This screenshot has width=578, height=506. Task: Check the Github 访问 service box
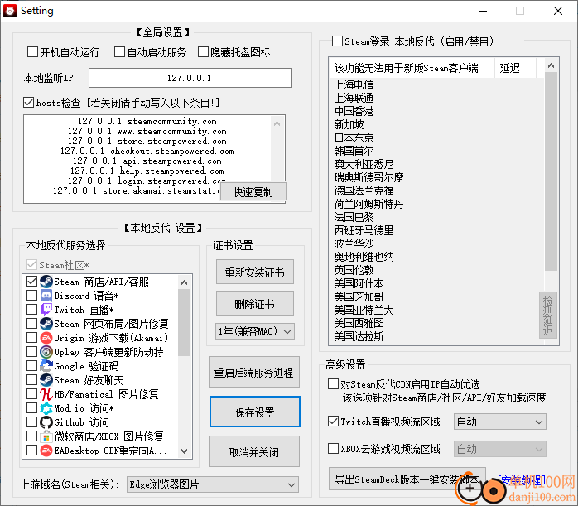pos(31,422)
